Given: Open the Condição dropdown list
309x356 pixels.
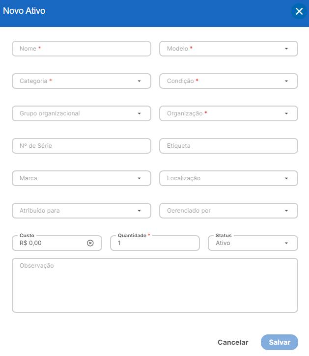Looking at the screenshot, I should click(228, 81).
